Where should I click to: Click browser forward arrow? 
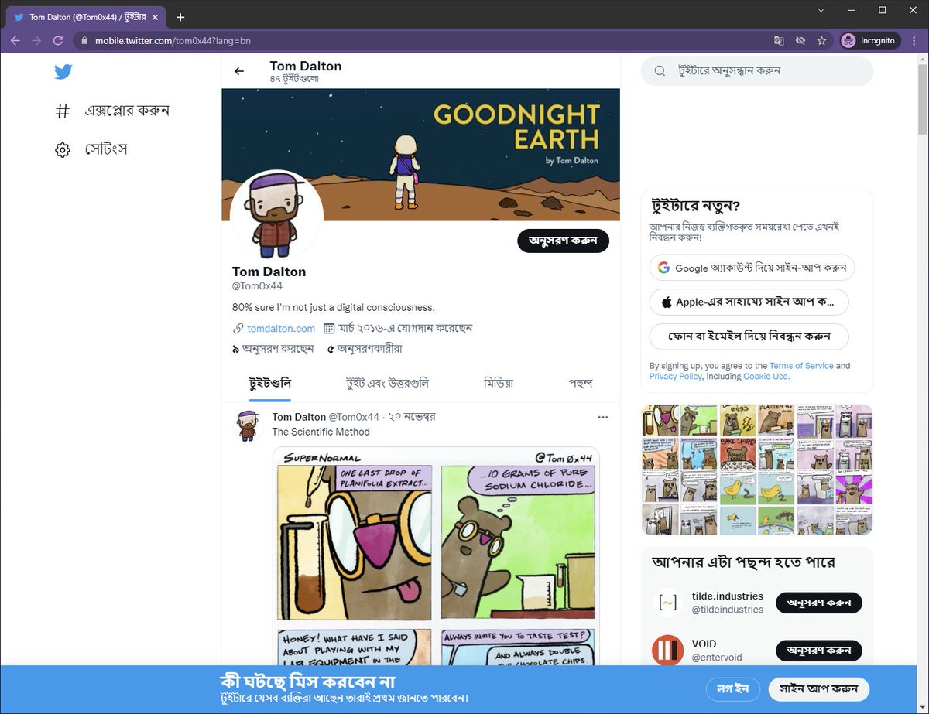click(36, 40)
